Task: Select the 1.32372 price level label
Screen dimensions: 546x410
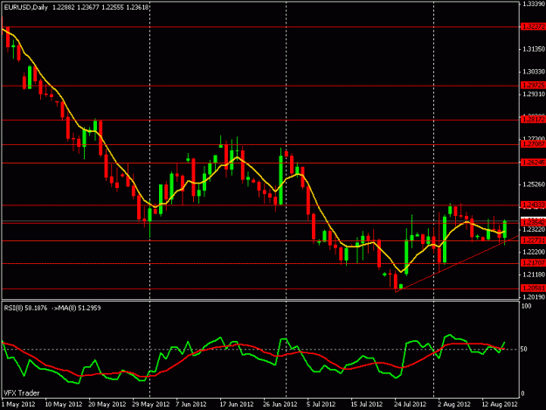Action: (x=533, y=26)
